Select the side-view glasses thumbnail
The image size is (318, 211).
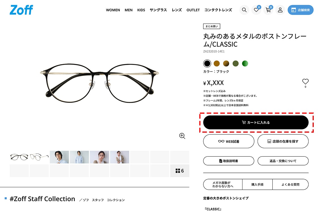click(39, 157)
